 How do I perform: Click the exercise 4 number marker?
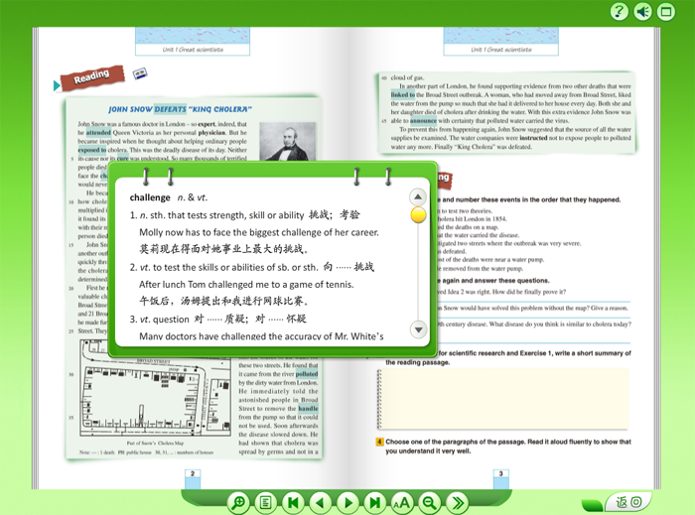(379, 442)
